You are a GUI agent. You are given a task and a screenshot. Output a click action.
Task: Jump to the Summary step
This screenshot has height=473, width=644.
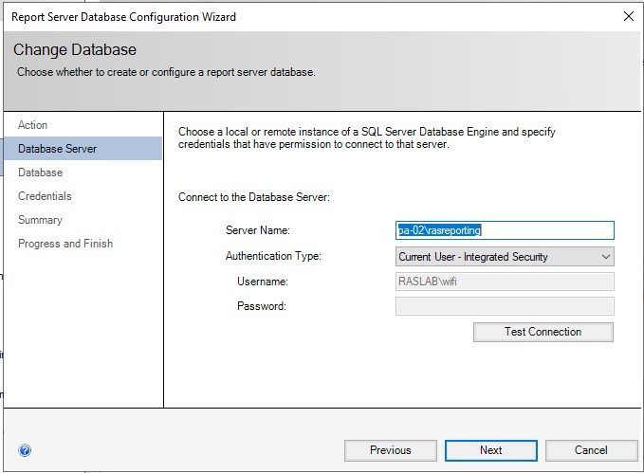40,220
